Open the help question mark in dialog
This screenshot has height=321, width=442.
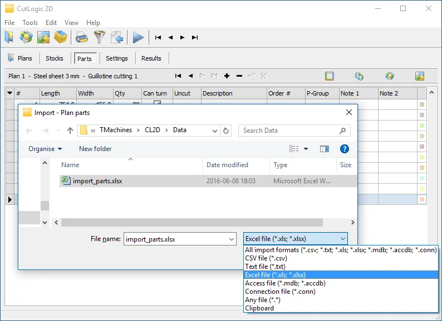tap(344, 149)
